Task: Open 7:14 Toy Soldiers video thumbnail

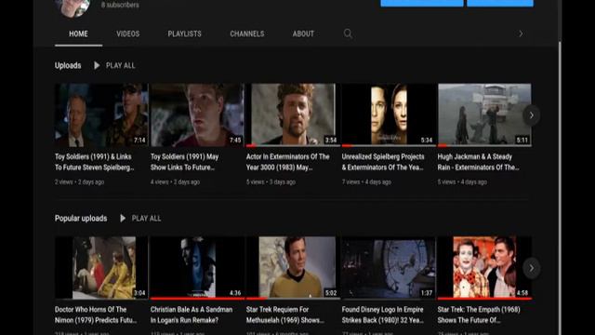Action: [101, 115]
